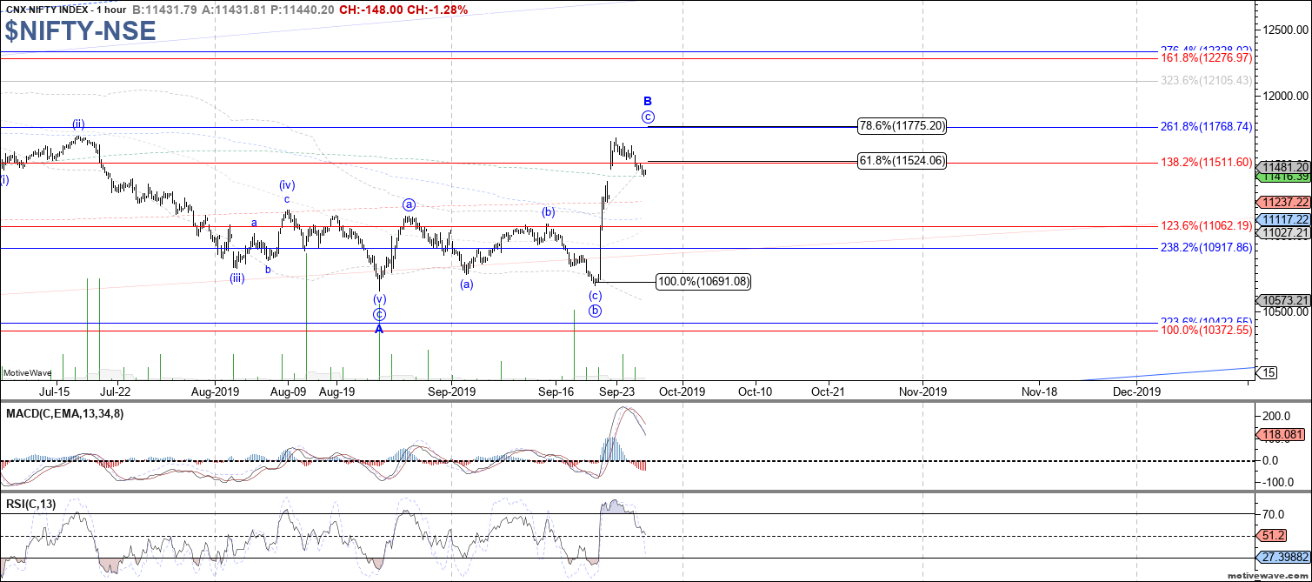The width and height of the screenshot is (1312, 582).
Task: Select the 15 label near time axis
Action: [1269, 373]
